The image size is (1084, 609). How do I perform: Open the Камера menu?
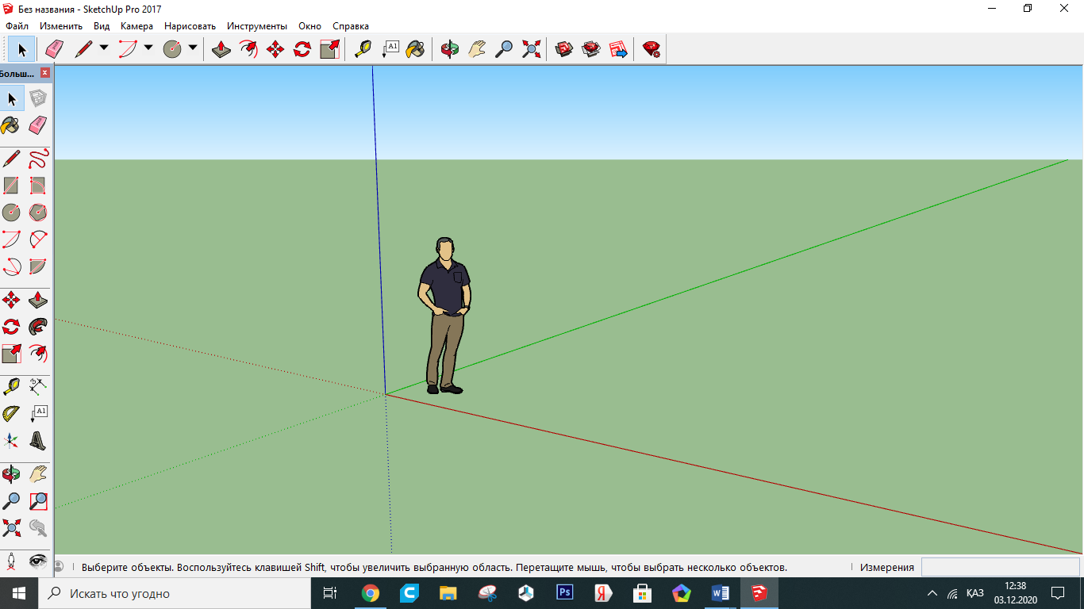[x=136, y=26]
